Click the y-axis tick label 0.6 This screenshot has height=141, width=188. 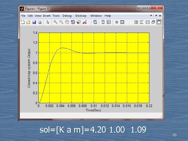coord(35,73)
